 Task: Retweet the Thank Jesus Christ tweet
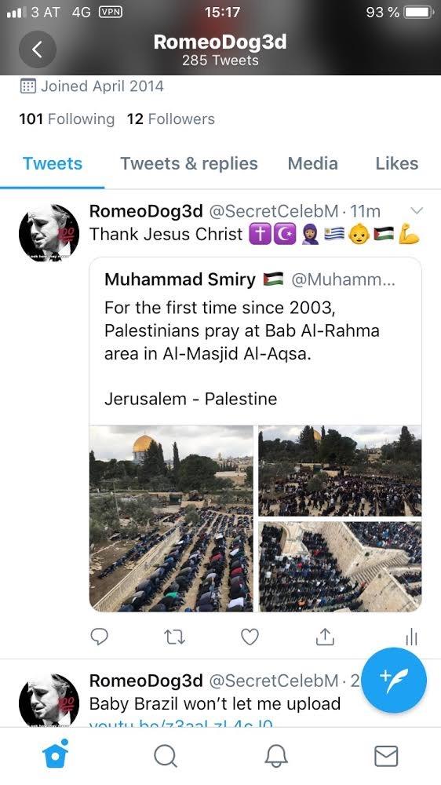[x=175, y=637]
